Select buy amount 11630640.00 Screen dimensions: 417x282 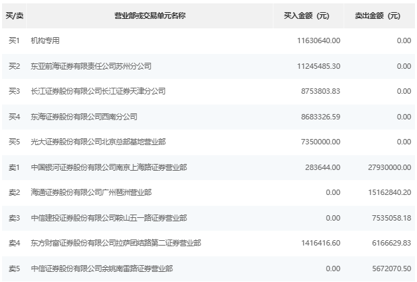click(x=319, y=40)
